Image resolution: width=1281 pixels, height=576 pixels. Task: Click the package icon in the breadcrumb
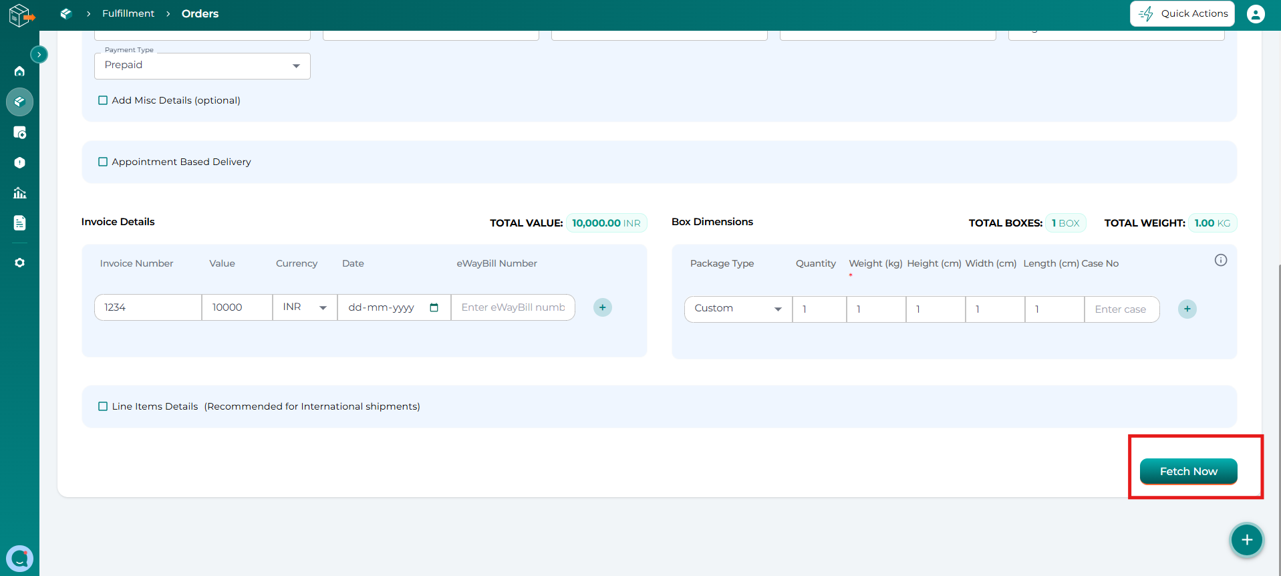pyautogui.click(x=65, y=13)
